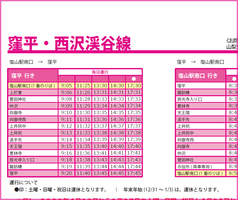
Task: Click the 毎日運行 column header
Action: pos(100,72)
